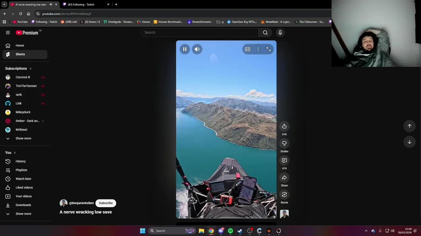
Task: Open the Short's three-dot options menu
Action: coord(258,49)
